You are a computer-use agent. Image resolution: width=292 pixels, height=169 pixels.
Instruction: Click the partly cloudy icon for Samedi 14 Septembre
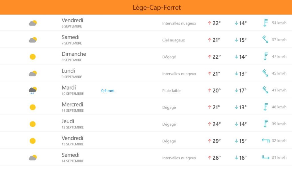tap(33, 158)
